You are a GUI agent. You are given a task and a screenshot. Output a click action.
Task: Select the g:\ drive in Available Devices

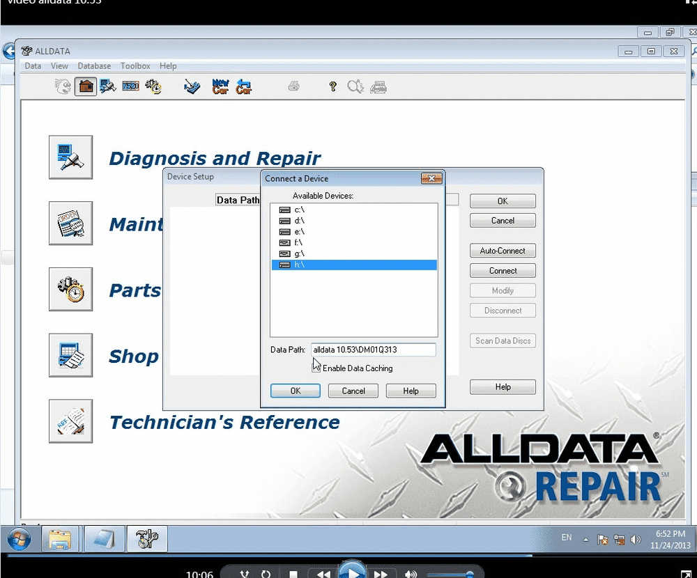click(x=354, y=253)
